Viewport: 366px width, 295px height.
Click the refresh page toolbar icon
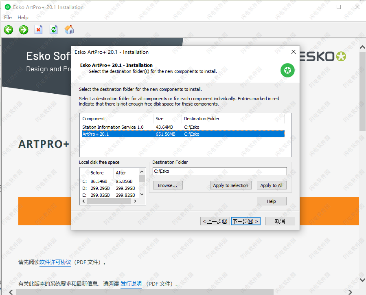[53, 30]
